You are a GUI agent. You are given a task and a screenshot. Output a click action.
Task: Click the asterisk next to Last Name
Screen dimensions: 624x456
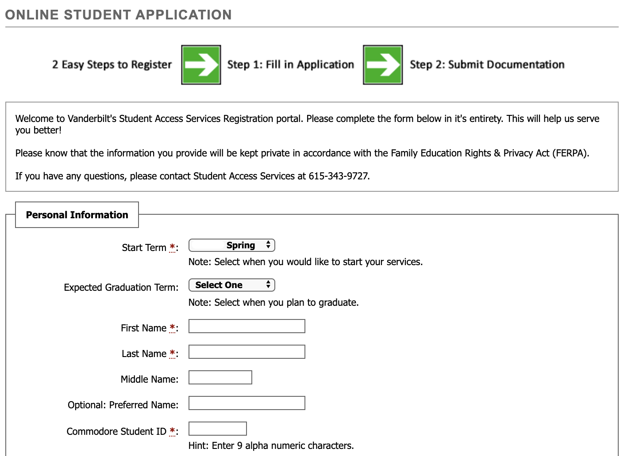(x=172, y=353)
